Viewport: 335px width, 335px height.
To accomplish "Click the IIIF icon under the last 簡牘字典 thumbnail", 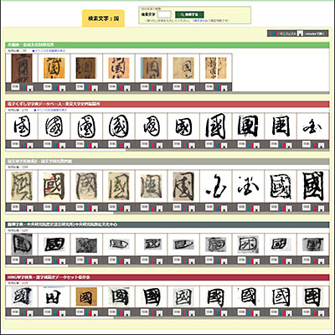I will pos(315,261).
